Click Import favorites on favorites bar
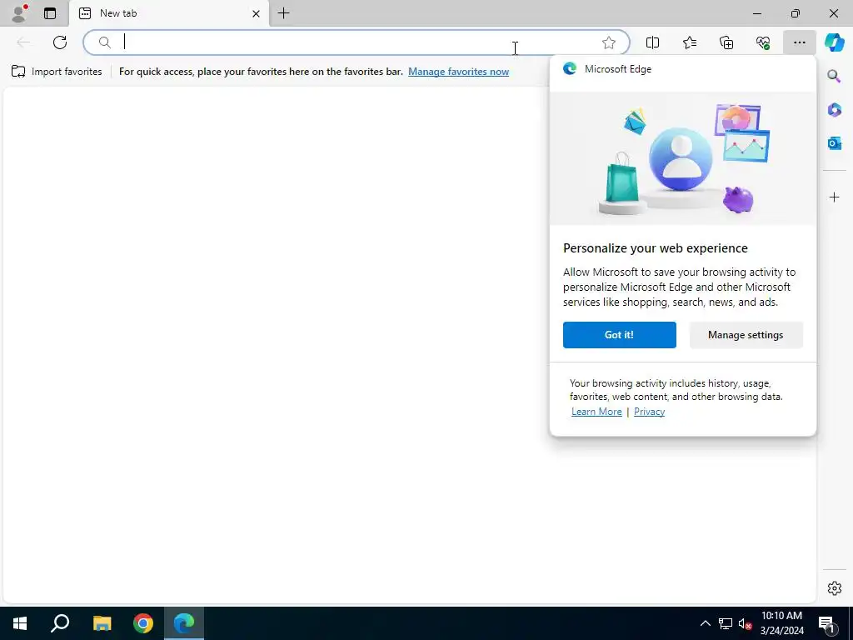This screenshot has width=853, height=640. [57, 72]
